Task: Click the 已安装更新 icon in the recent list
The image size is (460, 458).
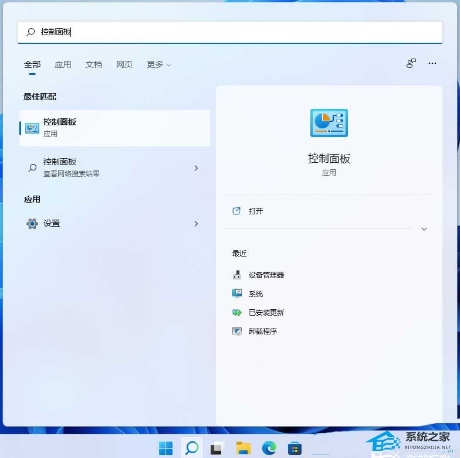Action: tap(237, 312)
